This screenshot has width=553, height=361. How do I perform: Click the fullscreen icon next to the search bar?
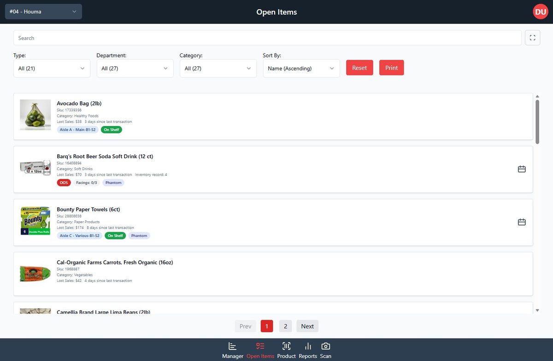coord(532,37)
